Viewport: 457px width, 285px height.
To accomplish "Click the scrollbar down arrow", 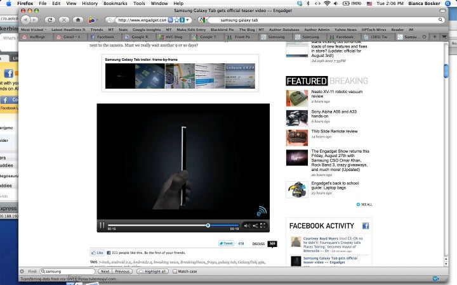I will coord(446,263).
